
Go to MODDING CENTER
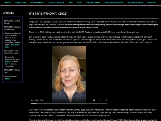[114, 3]
